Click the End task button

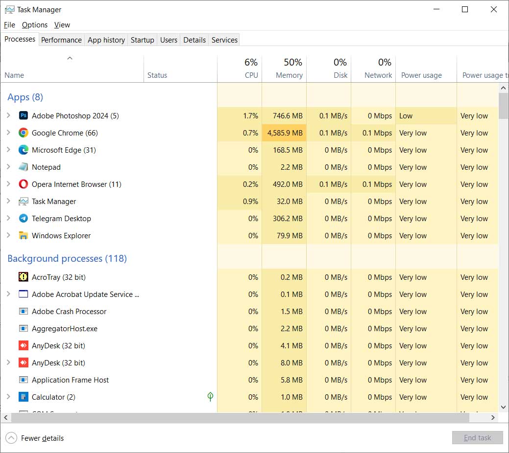(x=477, y=437)
